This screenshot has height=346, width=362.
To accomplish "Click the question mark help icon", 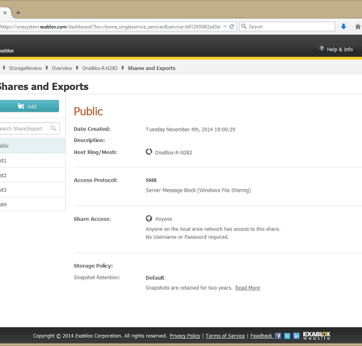I will pos(321,48).
